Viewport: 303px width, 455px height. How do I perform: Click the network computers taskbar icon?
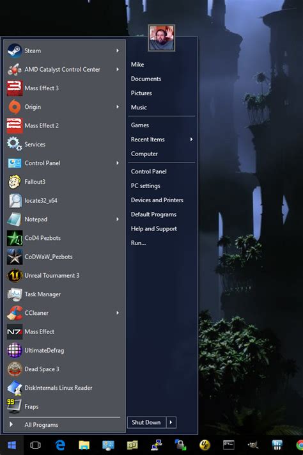coord(157,445)
